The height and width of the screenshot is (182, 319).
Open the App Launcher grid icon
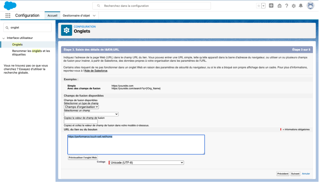(x=8, y=15)
